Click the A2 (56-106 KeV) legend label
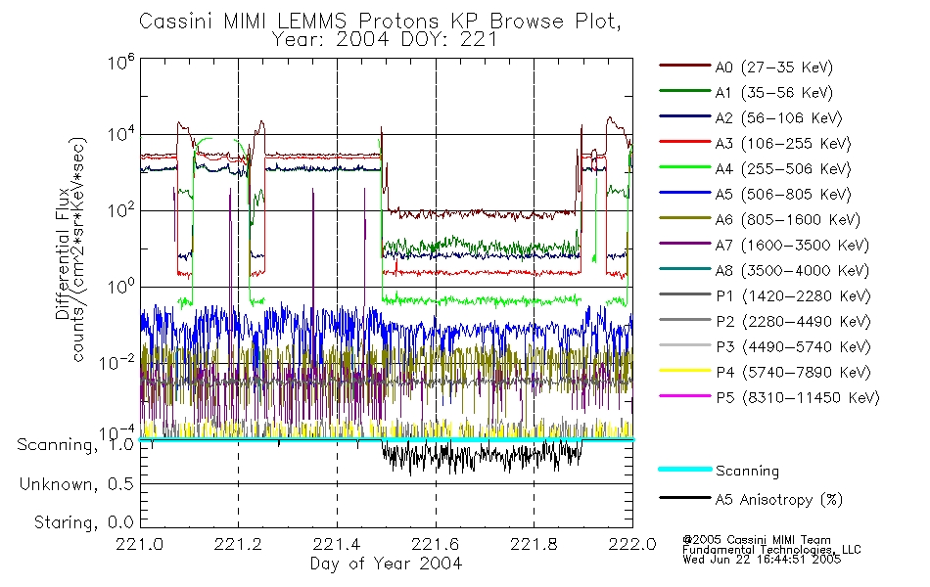 click(778, 118)
